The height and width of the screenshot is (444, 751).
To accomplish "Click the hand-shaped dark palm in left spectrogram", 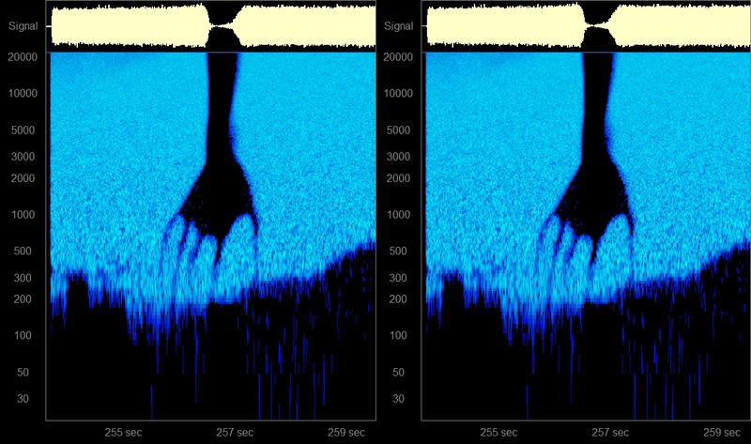I will [216, 197].
